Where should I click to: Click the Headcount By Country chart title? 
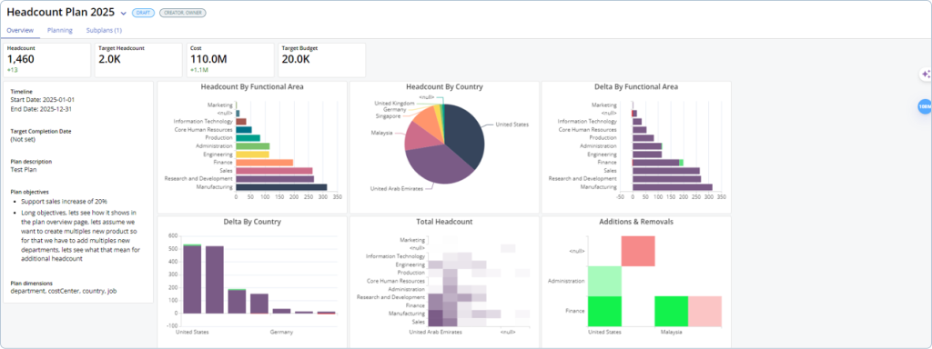click(x=444, y=86)
